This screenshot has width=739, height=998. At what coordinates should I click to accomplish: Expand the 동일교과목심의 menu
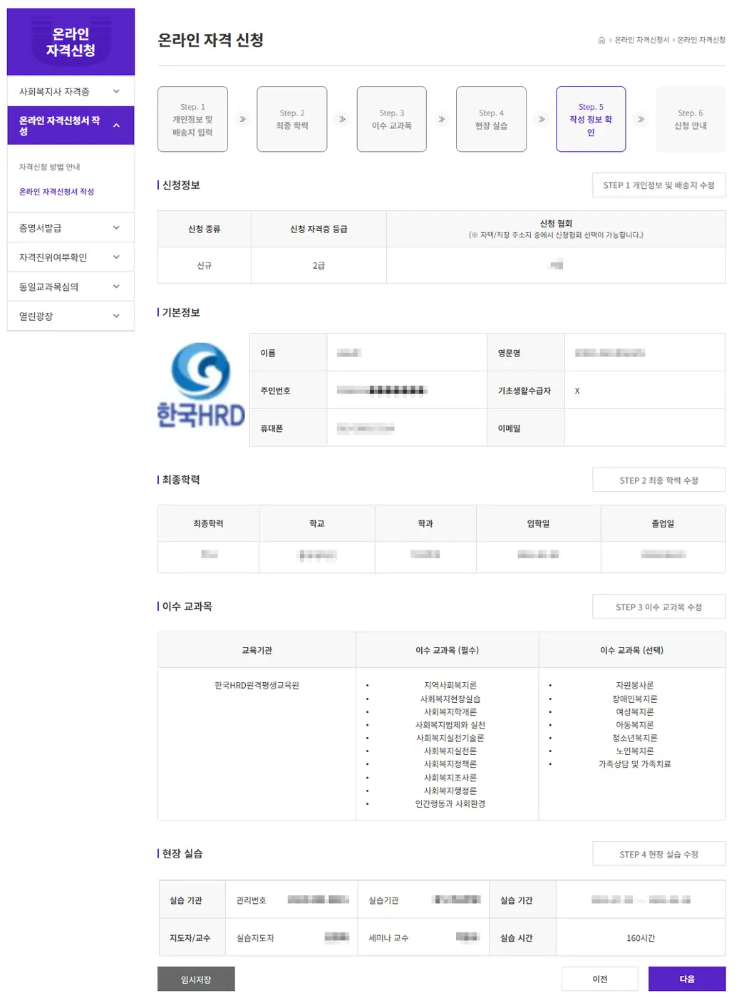[71, 287]
